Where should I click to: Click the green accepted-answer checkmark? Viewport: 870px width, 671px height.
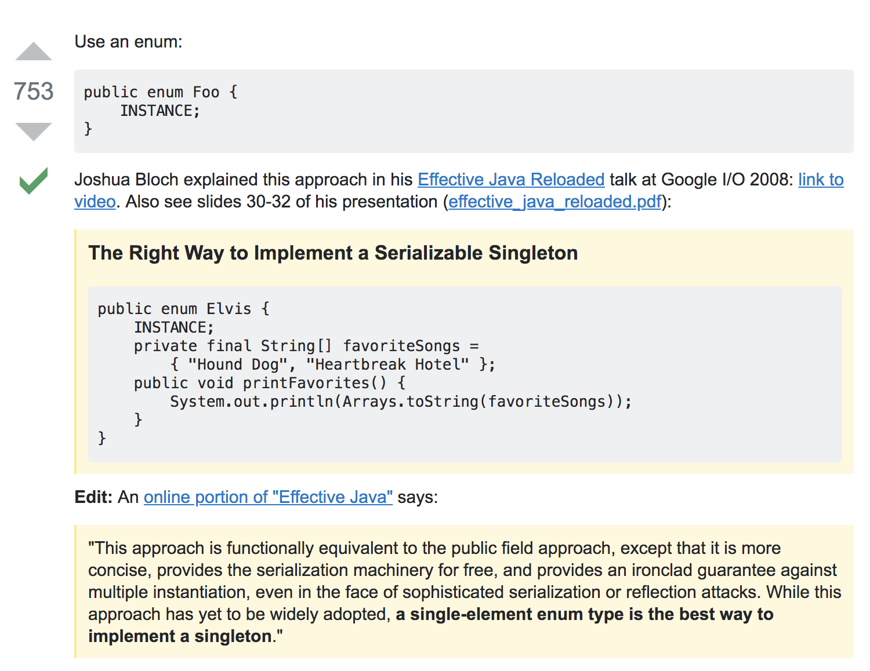34,180
